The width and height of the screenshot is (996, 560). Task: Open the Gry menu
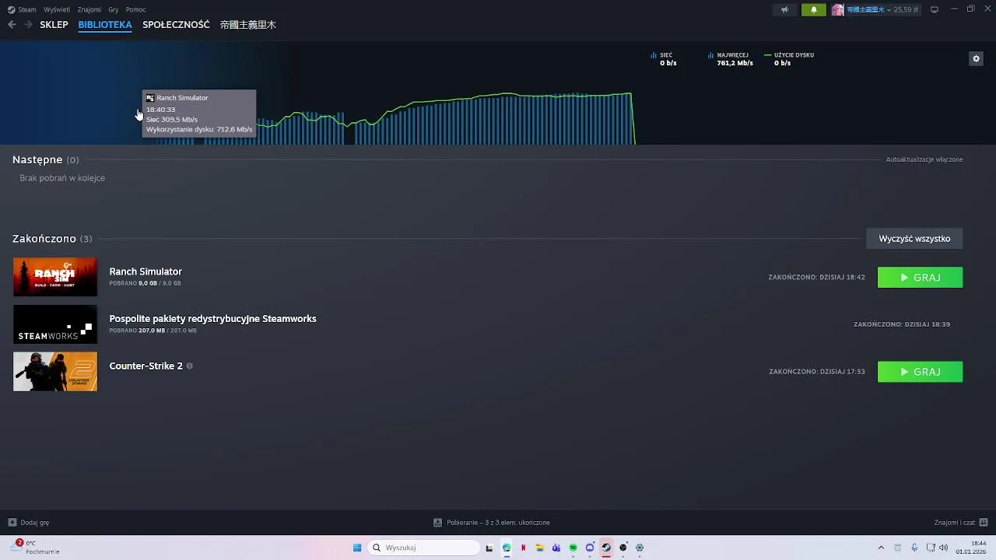click(x=114, y=9)
